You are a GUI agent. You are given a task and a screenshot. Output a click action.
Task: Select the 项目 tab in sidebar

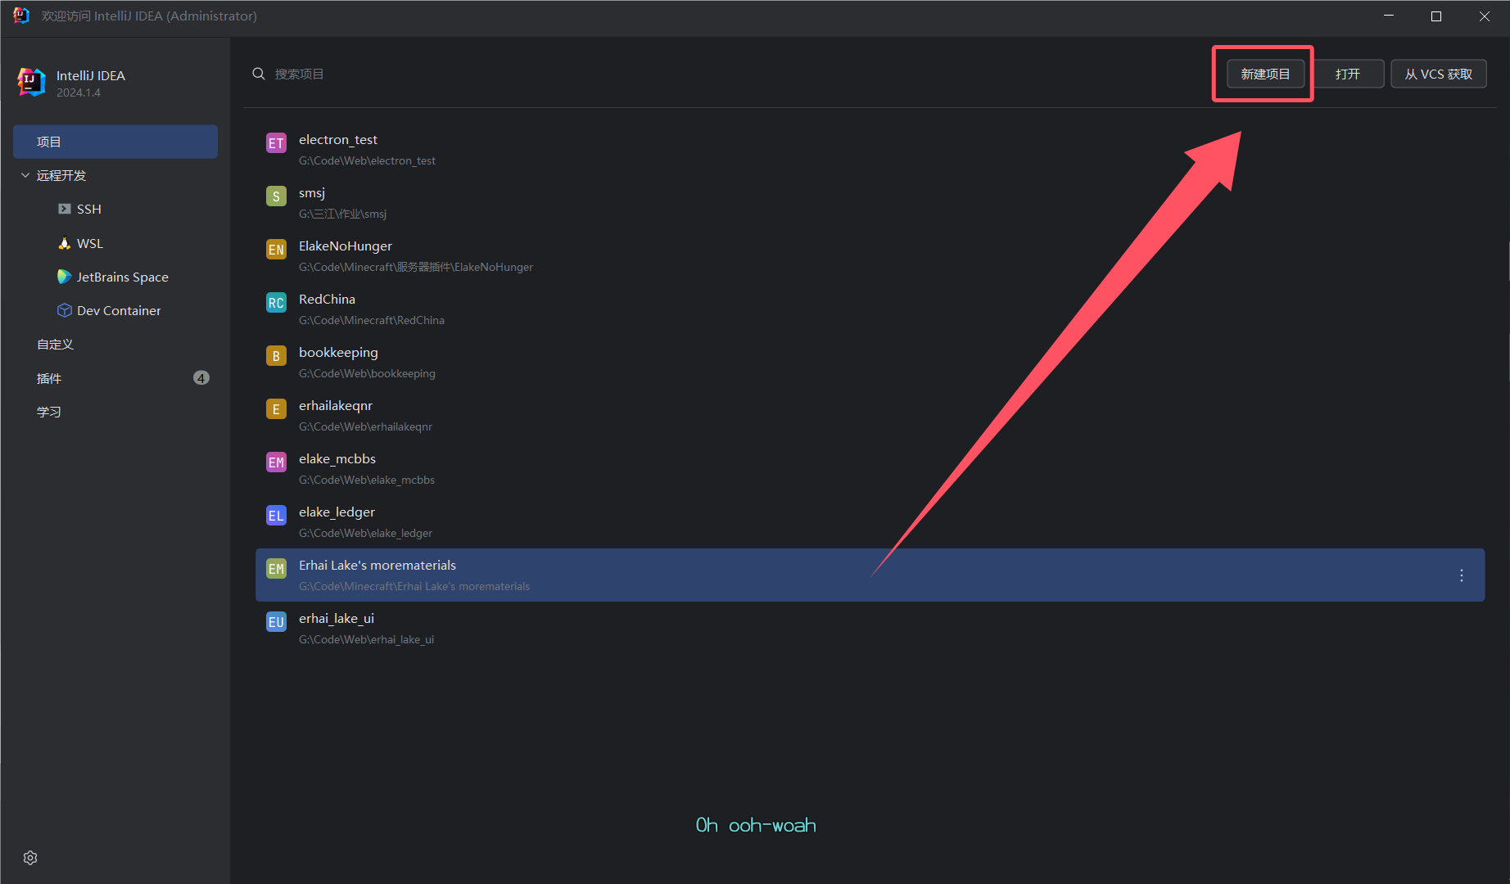point(115,142)
